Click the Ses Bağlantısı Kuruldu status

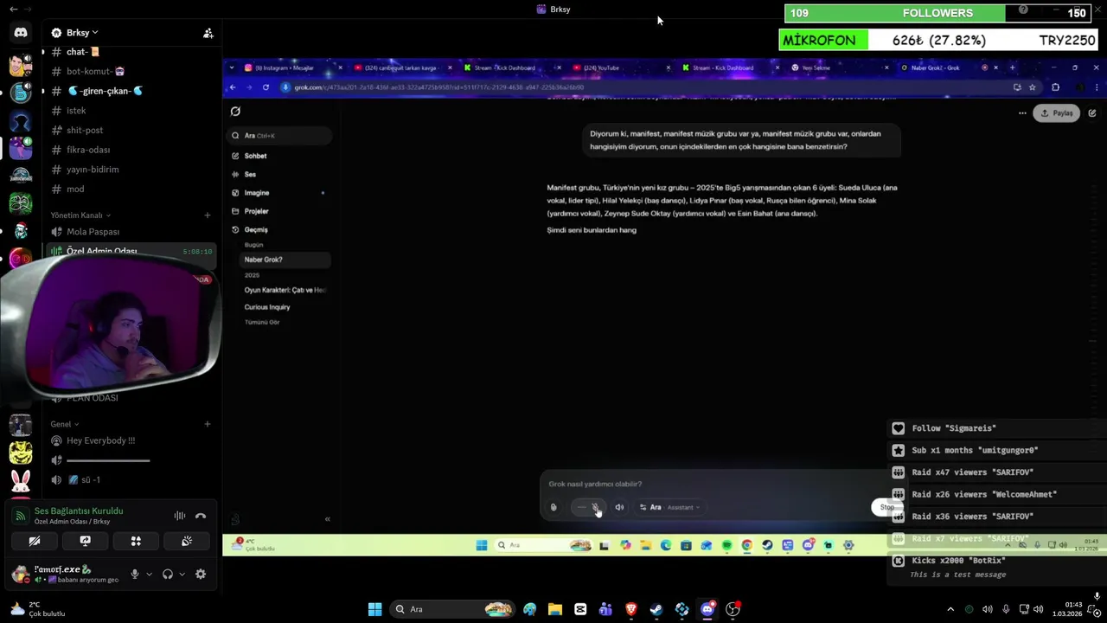79,511
